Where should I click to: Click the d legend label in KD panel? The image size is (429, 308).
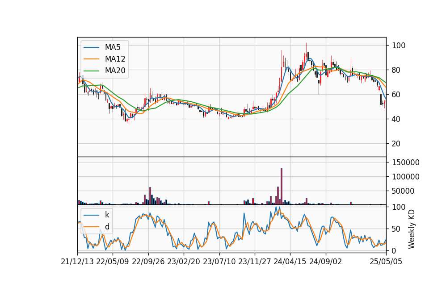coord(107,227)
